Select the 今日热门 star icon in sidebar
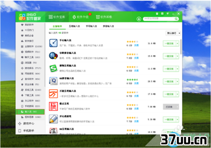The height and width of the screenshot is (148, 211). point(22,30)
